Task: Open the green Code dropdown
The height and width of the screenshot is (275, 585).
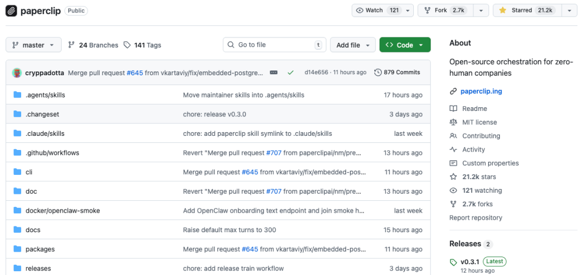Action: (405, 45)
